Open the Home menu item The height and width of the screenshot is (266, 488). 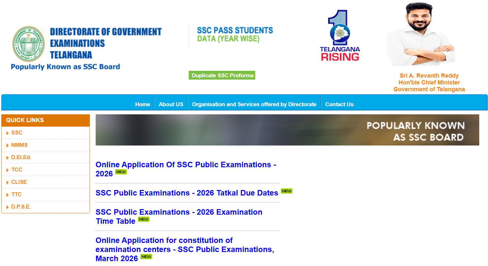(143, 104)
